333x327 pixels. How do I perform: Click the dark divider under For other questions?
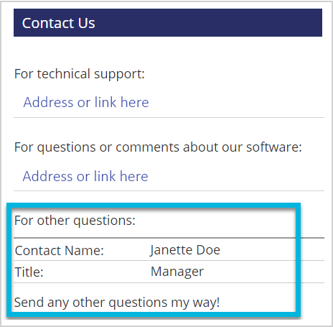pos(169,238)
